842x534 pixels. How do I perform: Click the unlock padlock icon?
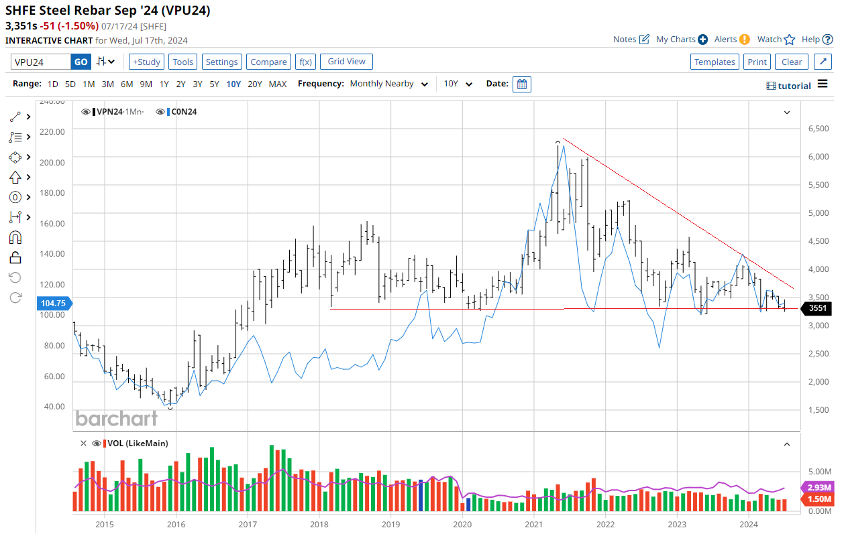pyautogui.click(x=15, y=257)
